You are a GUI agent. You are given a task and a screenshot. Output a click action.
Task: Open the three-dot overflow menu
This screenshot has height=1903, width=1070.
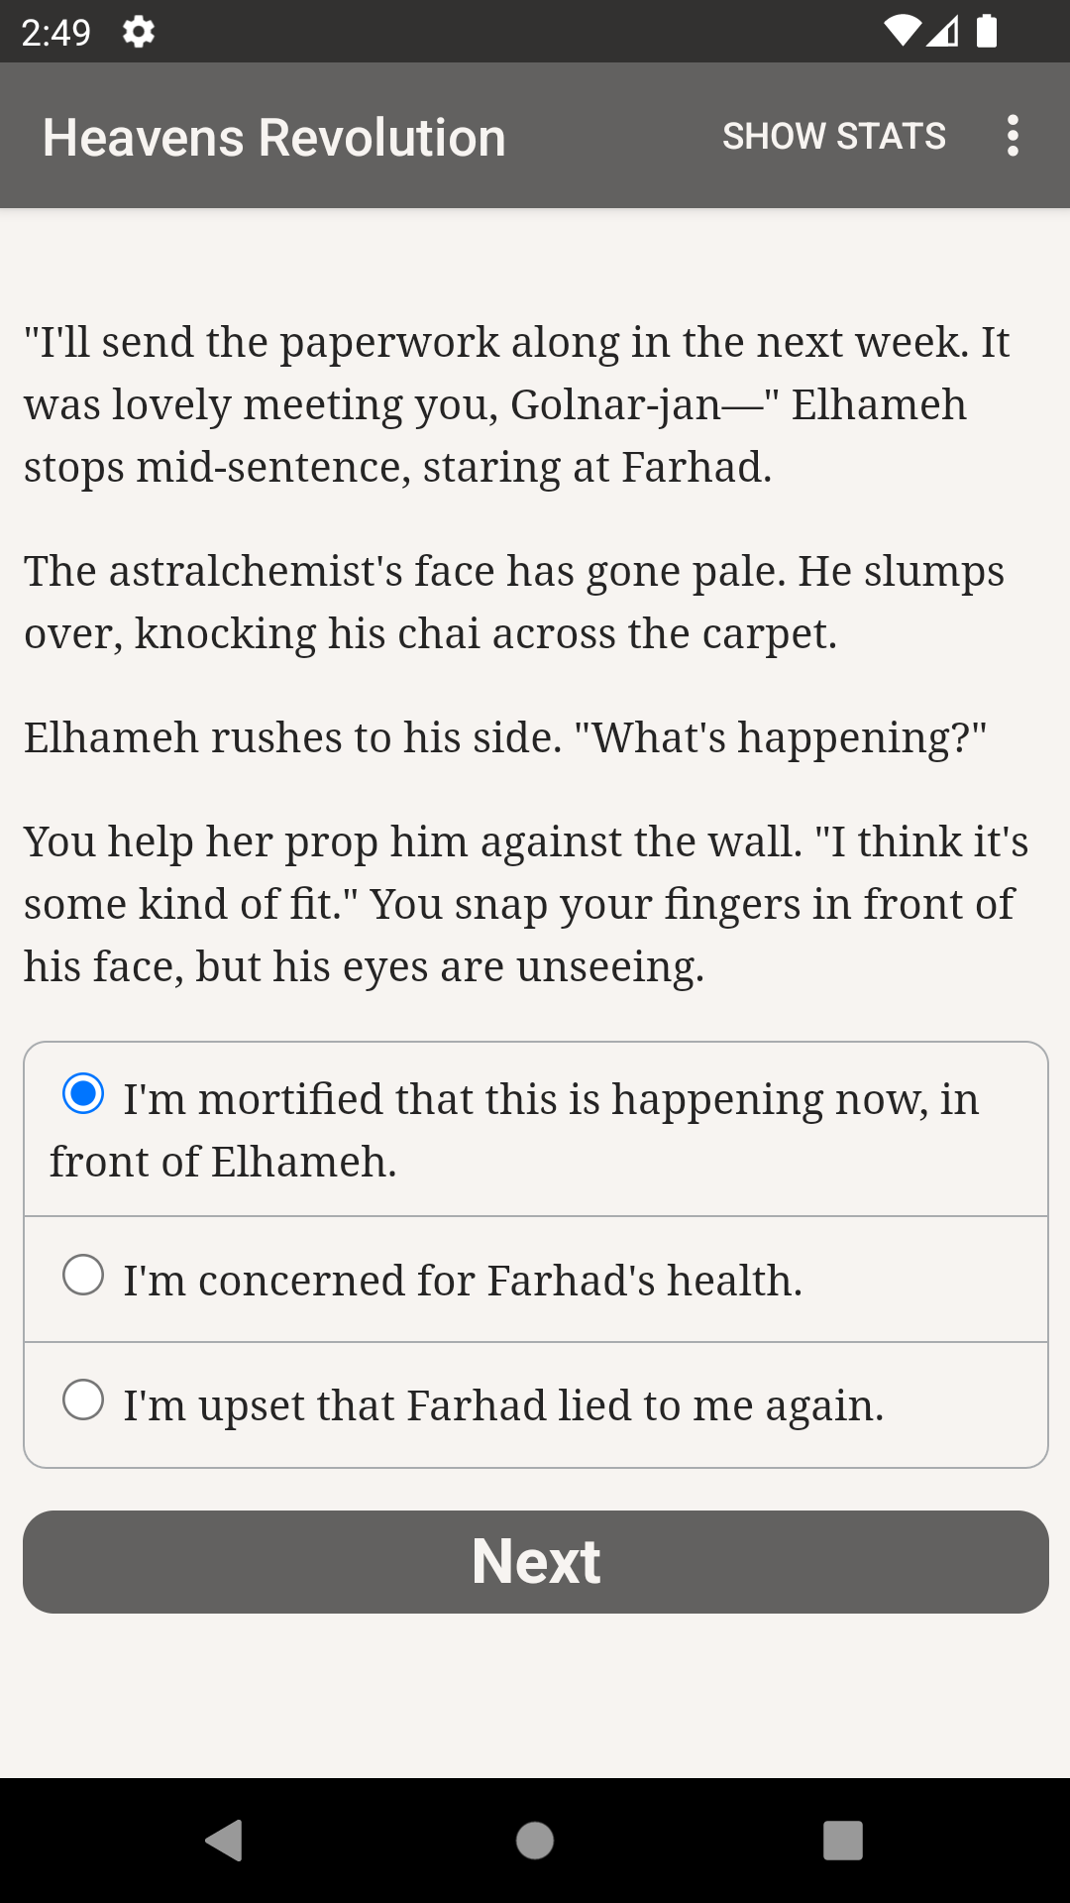pos(1012,136)
